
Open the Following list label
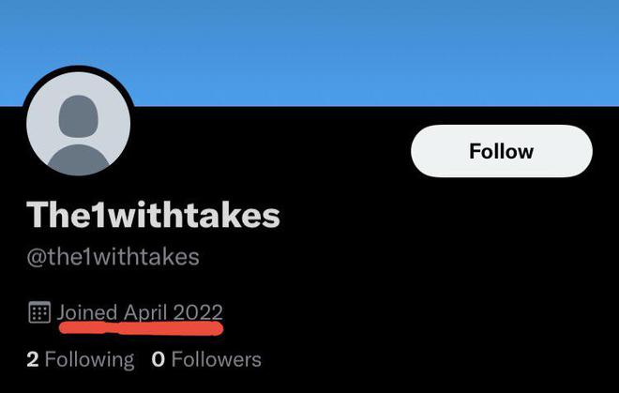tap(90, 360)
